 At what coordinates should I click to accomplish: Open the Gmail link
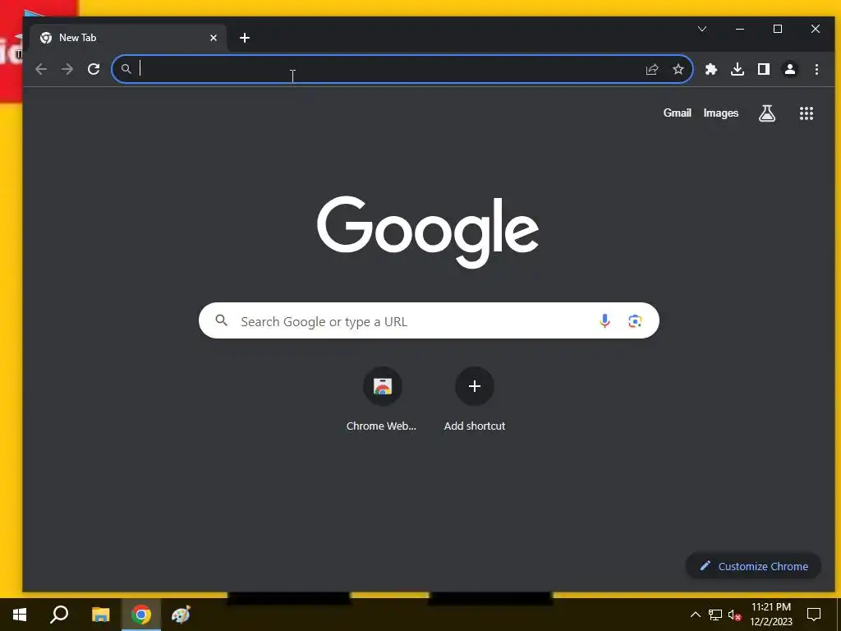pos(677,113)
